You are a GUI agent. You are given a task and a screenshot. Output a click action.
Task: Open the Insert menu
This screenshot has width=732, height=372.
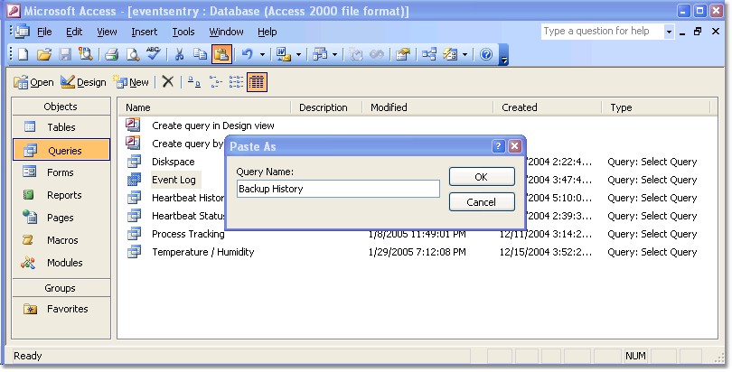coord(144,32)
